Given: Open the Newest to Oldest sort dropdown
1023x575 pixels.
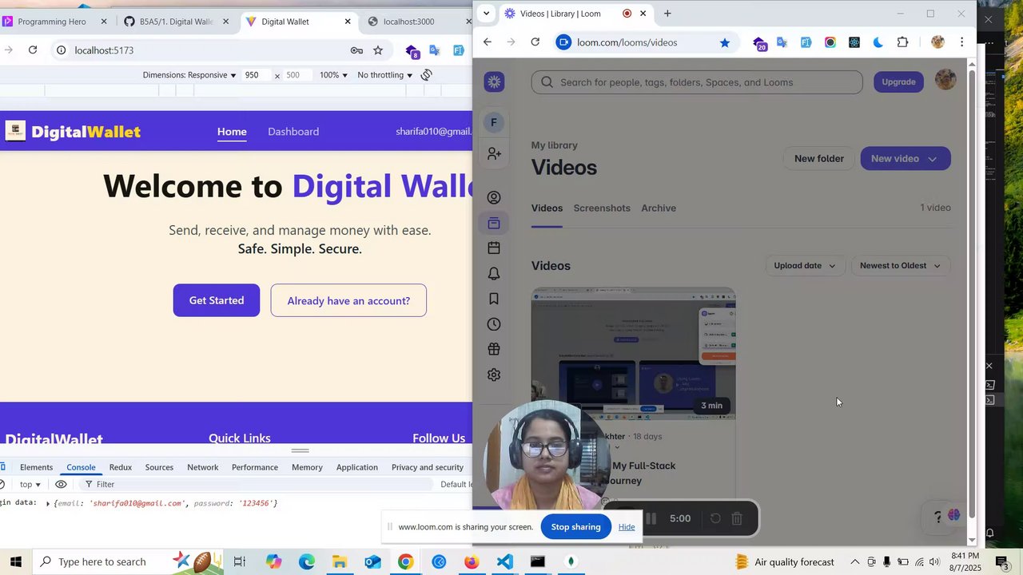Looking at the screenshot, I should [900, 266].
